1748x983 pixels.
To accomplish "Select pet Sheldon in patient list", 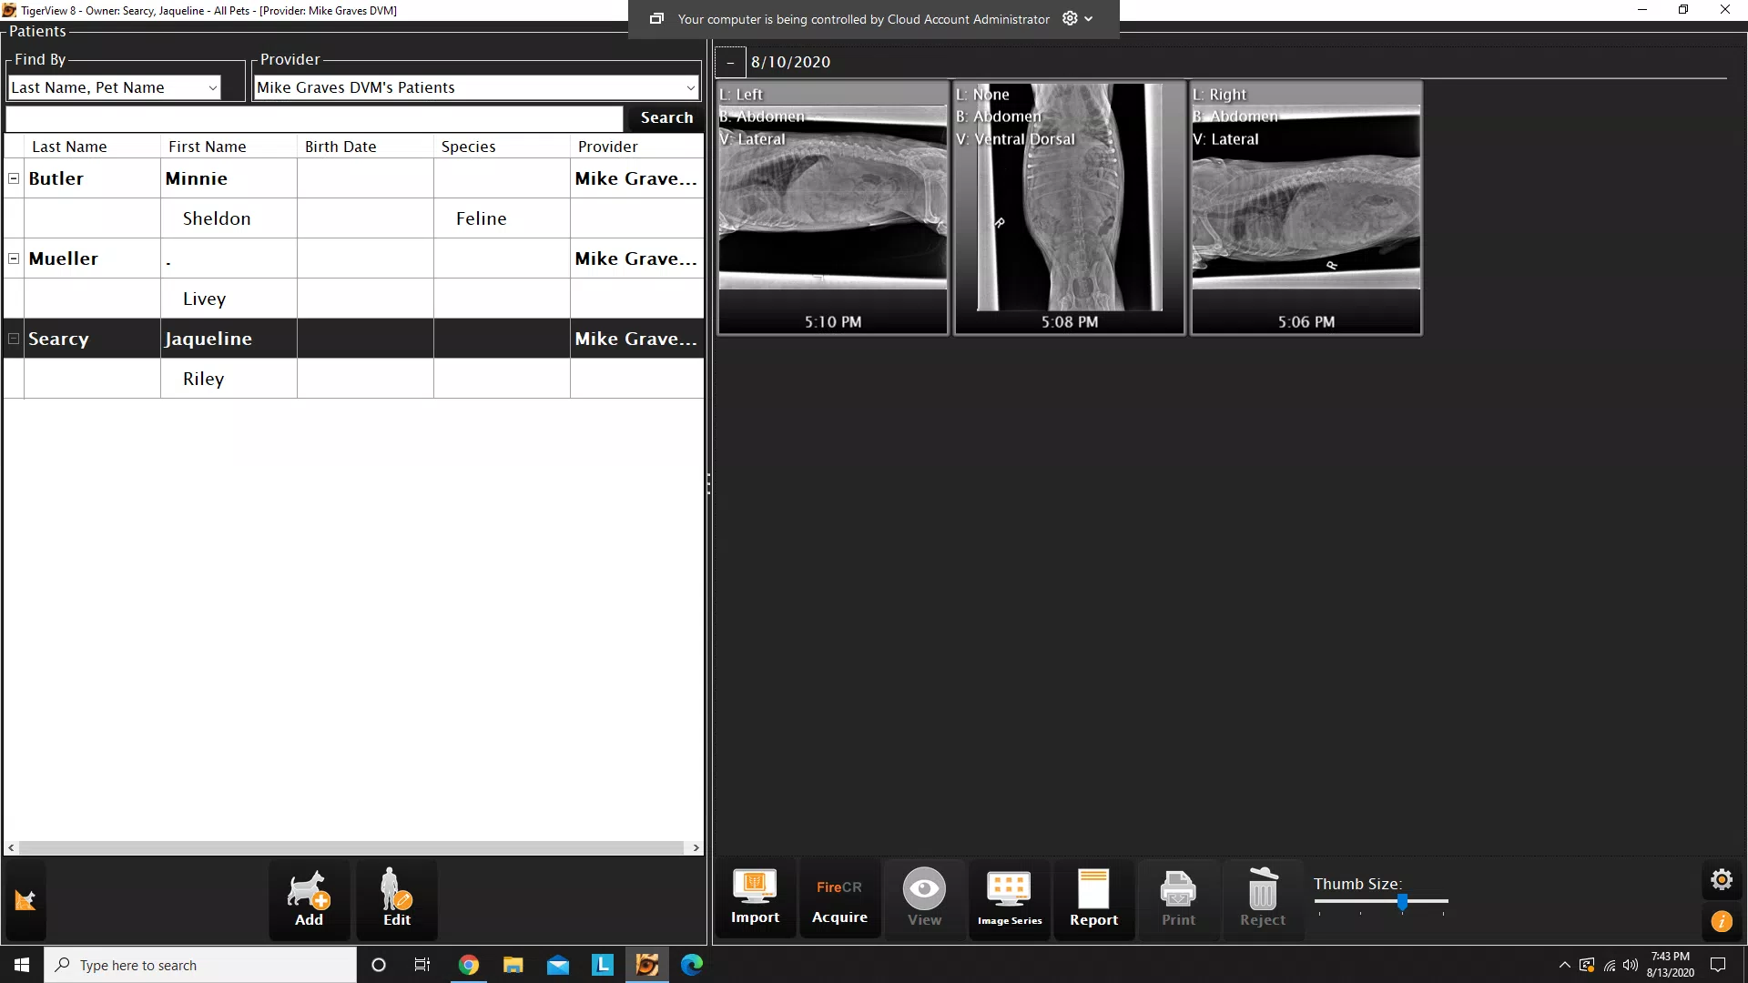I will coord(217,218).
